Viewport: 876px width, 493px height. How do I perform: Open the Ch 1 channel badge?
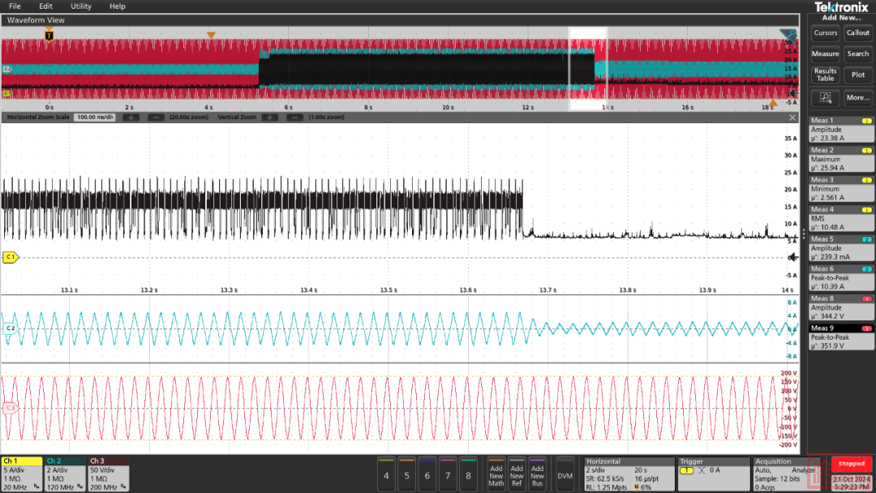pos(22,474)
